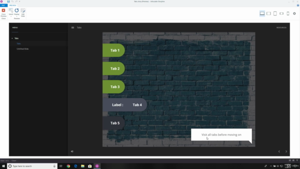300x169 pixels.
Task: Show hidden system tray icons chevron
Action: [271, 166]
